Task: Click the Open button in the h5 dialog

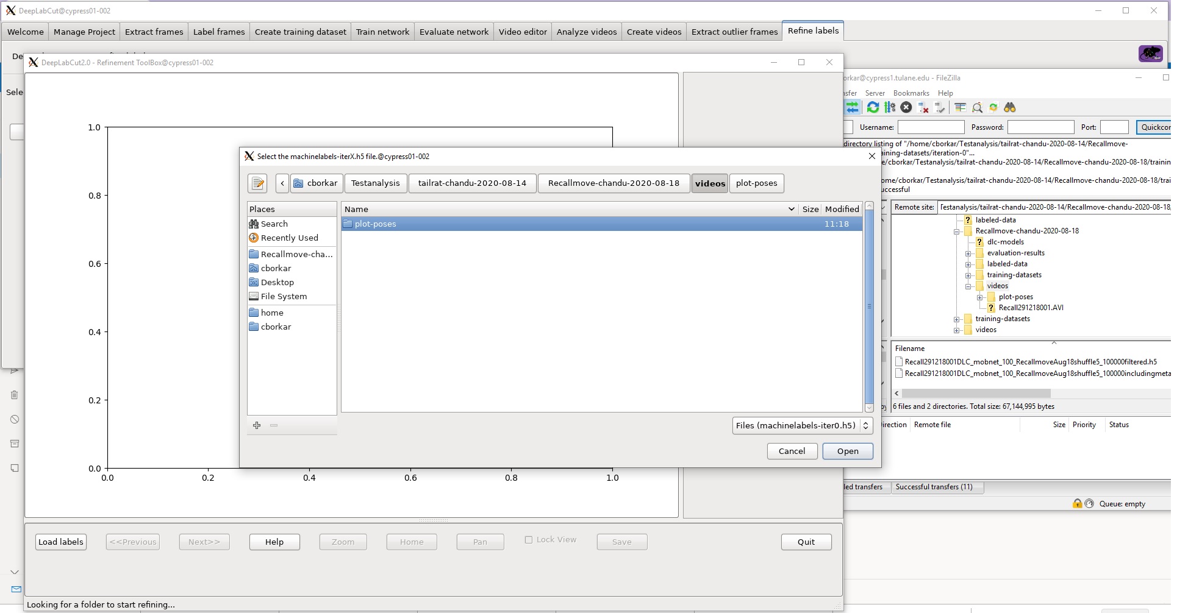Action: (x=847, y=451)
